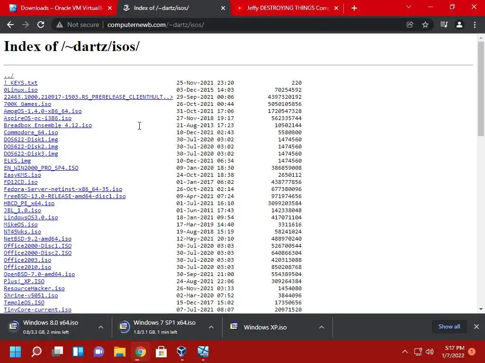Download EN_WIN2000_PRO_SP4.ISO
Image resolution: width=485 pixels, height=363 pixels.
[41, 168]
